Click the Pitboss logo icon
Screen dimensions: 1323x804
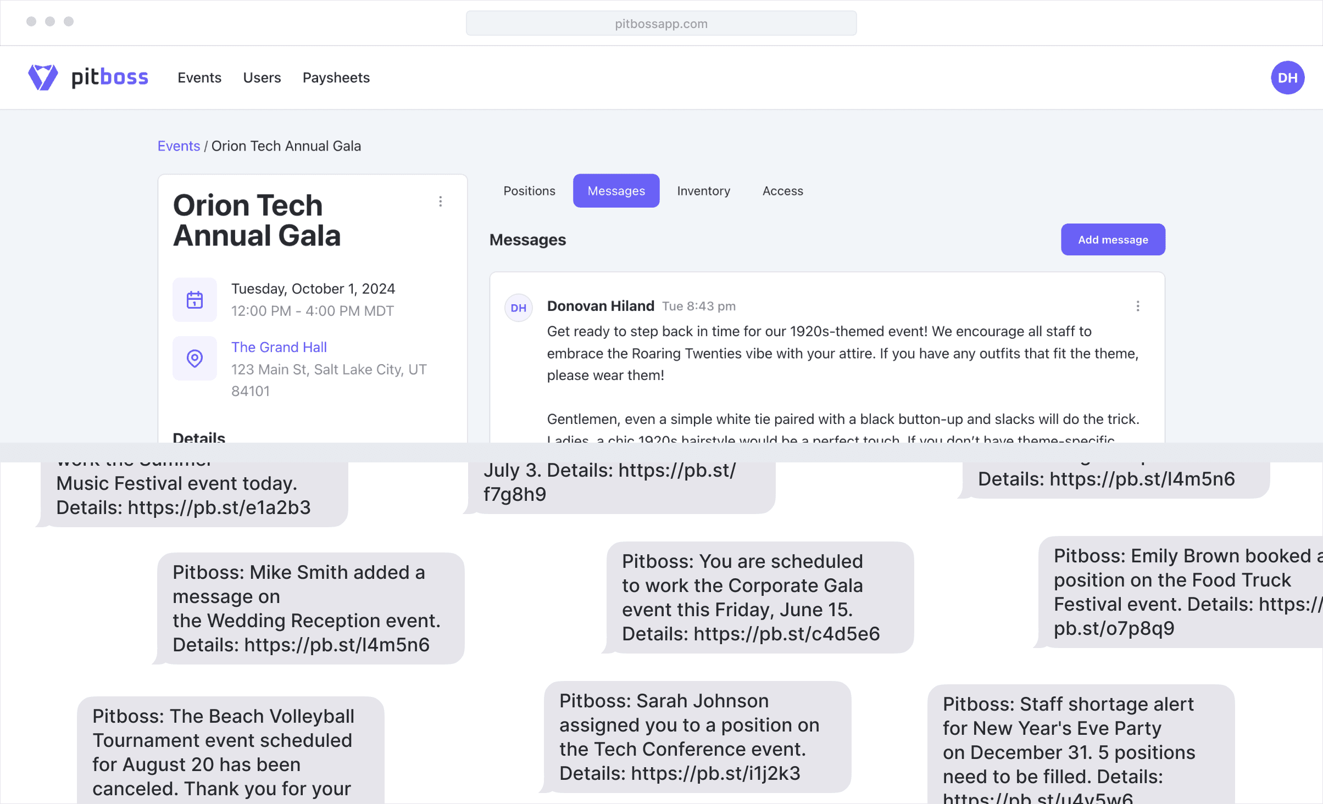(x=43, y=77)
